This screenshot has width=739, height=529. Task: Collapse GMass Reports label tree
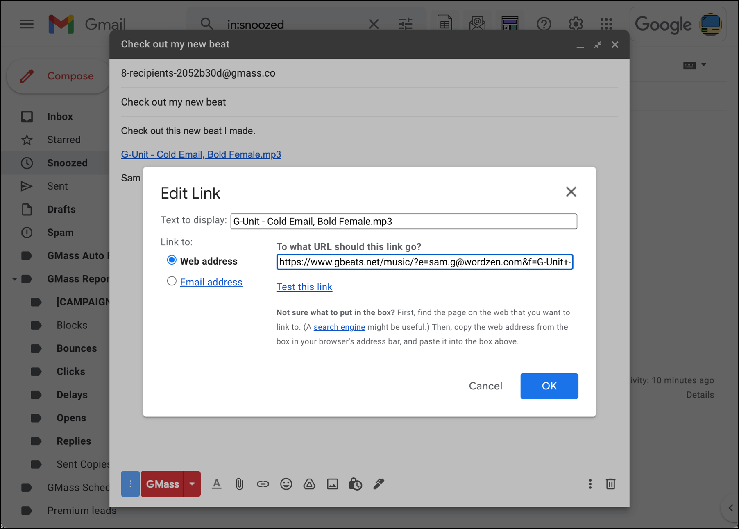[x=14, y=279]
